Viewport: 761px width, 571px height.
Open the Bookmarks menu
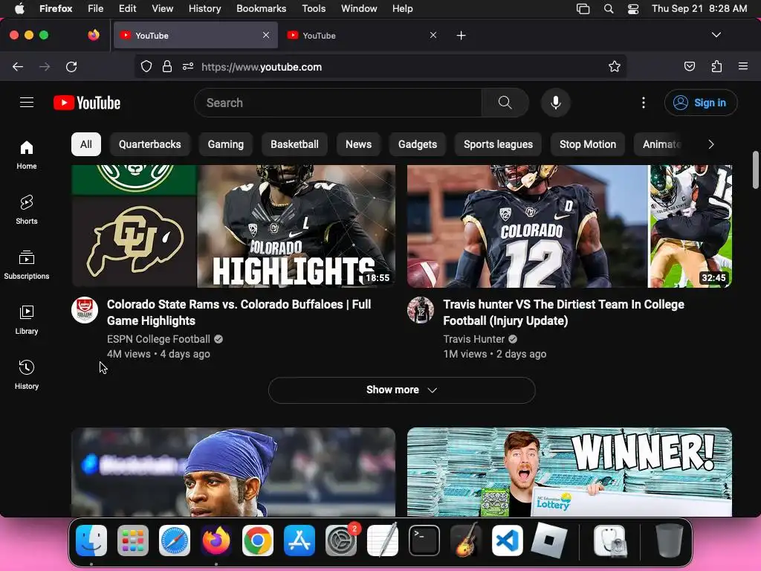pos(261,9)
